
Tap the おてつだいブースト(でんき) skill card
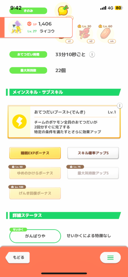[x=64, y=122]
